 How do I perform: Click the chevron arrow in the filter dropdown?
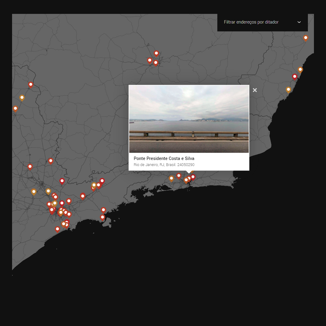point(299,22)
